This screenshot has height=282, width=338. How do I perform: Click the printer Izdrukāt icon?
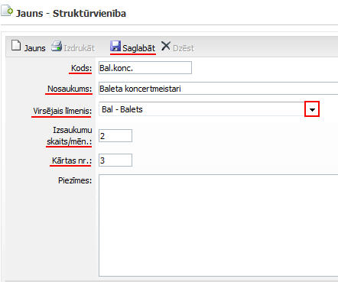[57, 46]
